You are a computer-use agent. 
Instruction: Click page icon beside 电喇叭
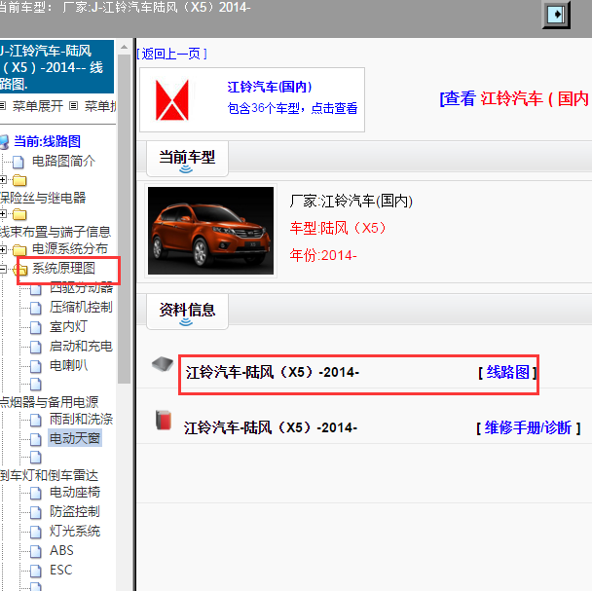(x=35, y=366)
